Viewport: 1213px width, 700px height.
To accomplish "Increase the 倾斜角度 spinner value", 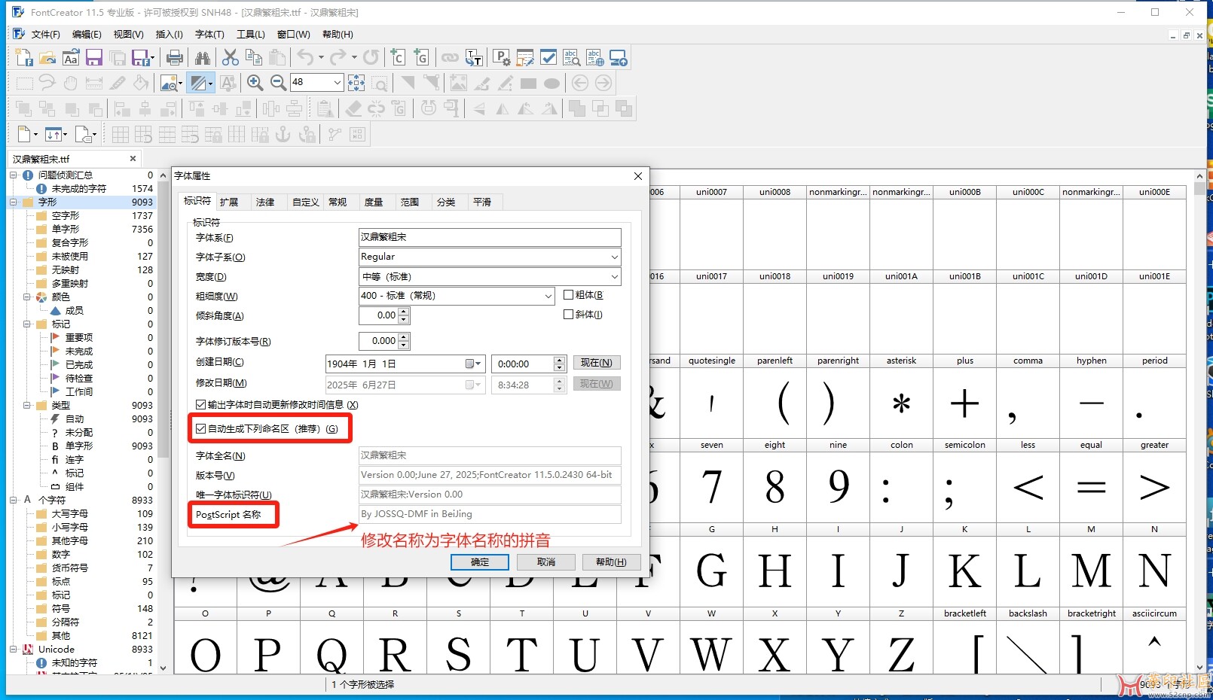I will [x=405, y=312].
